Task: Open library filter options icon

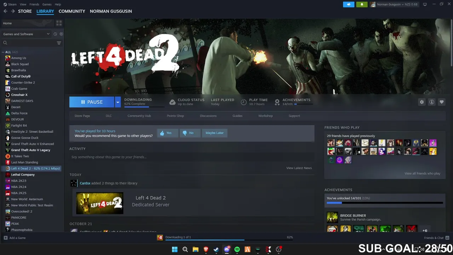Action: click(x=59, y=43)
